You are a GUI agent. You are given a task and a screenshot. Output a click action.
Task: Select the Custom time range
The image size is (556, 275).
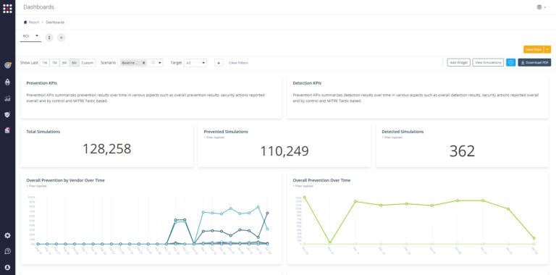pos(87,63)
